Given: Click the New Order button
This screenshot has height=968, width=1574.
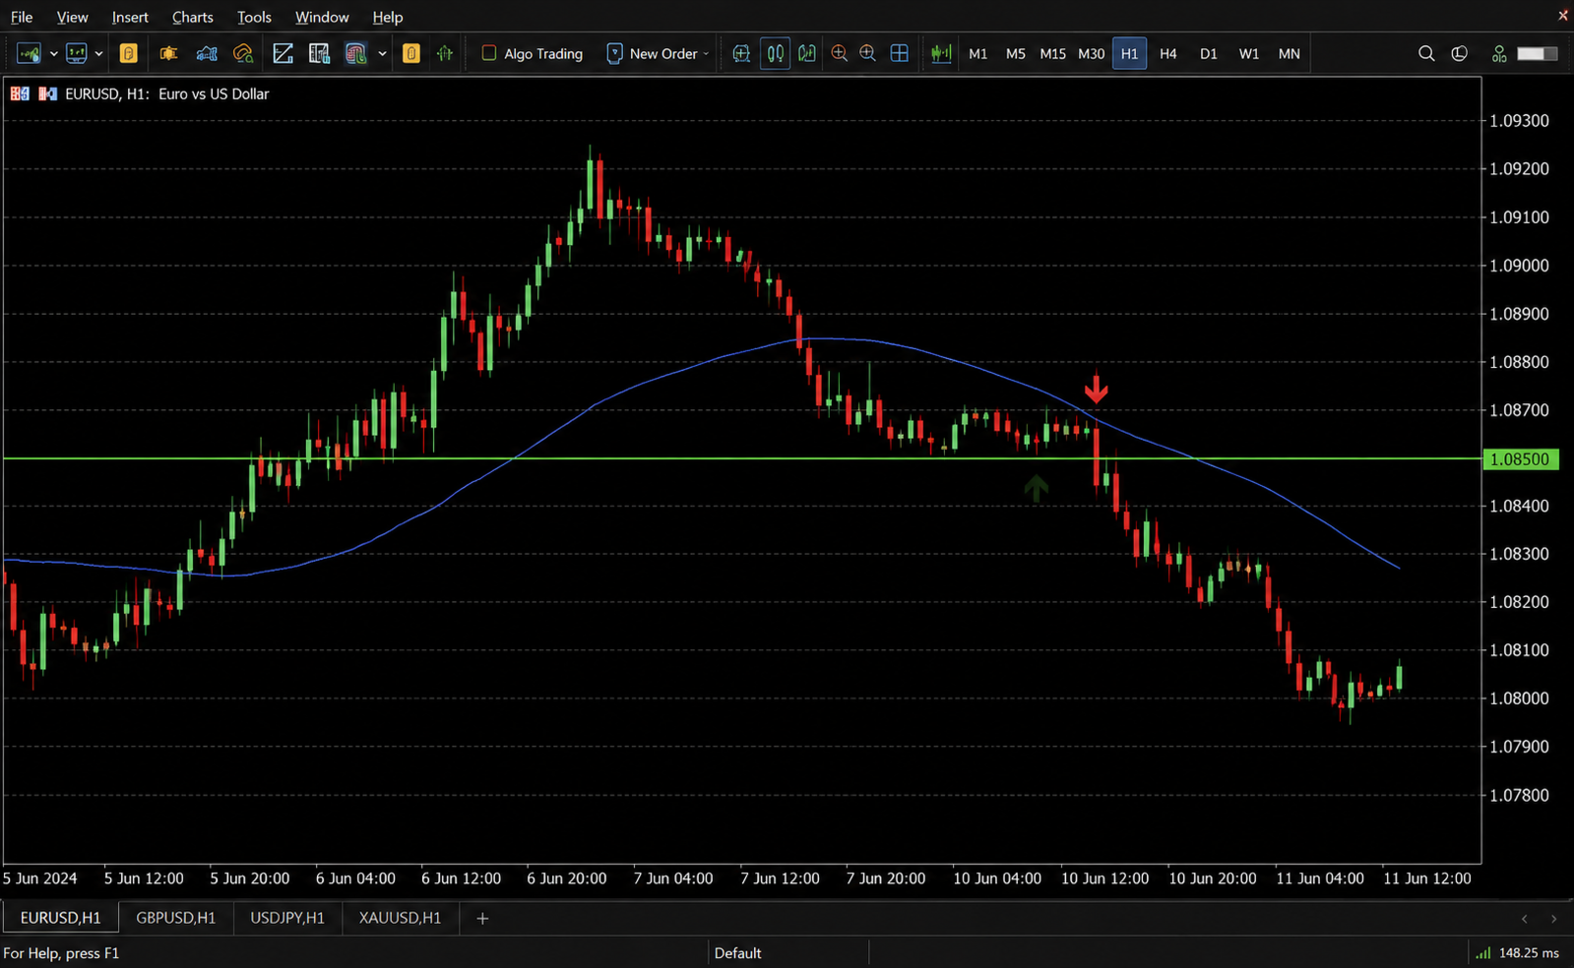Looking at the screenshot, I should click(653, 53).
